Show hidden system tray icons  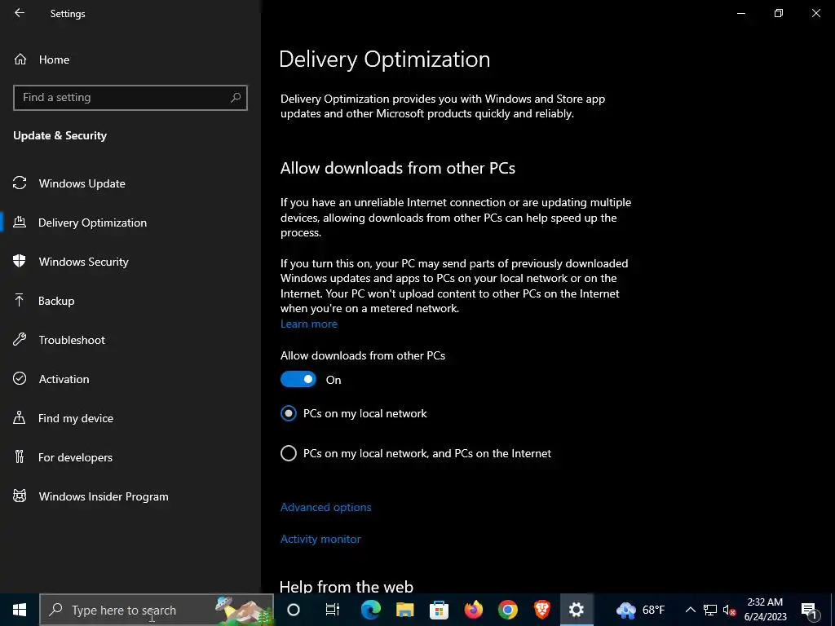click(690, 610)
